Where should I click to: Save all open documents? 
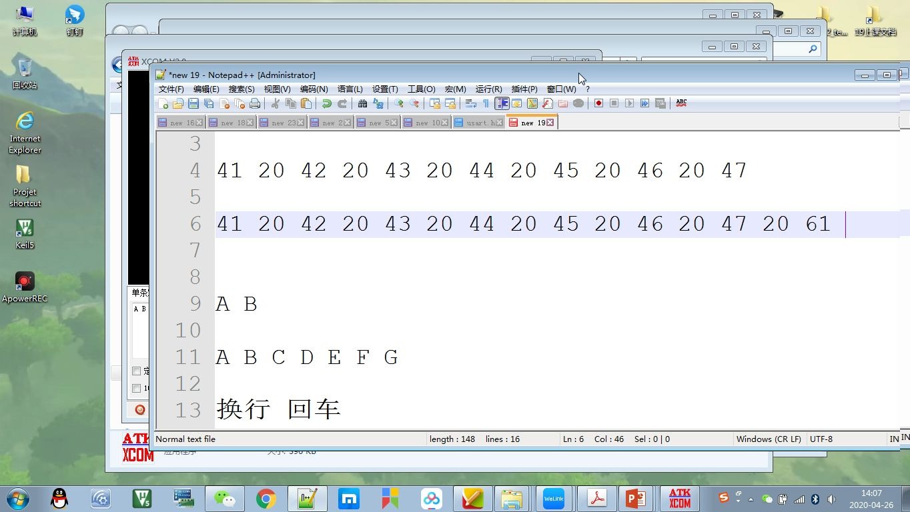(x=207, y=103)
